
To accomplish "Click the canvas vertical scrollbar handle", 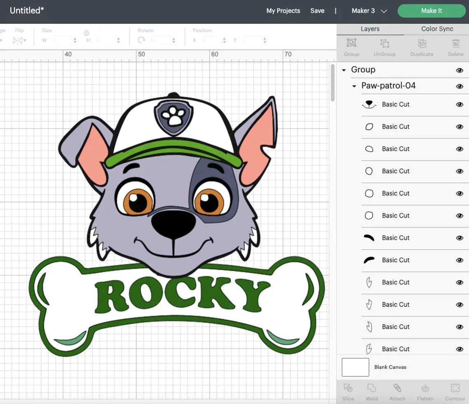I will tap(332, 83).
